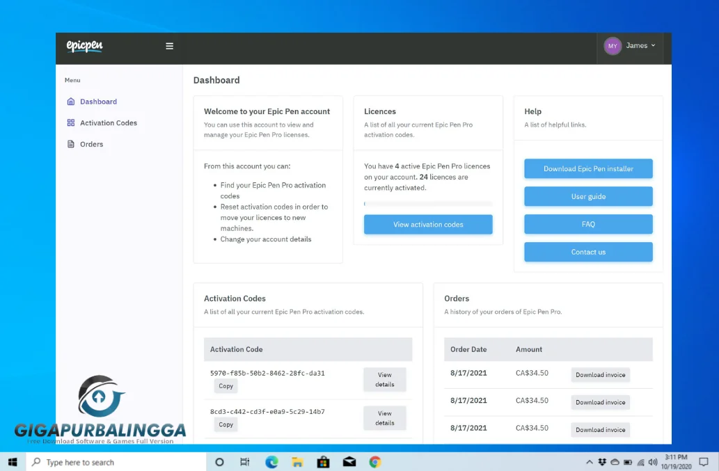Viewport: 719px width, 471px height.
Task: Click the licences activation progress bar
Action: click(428, 204)
